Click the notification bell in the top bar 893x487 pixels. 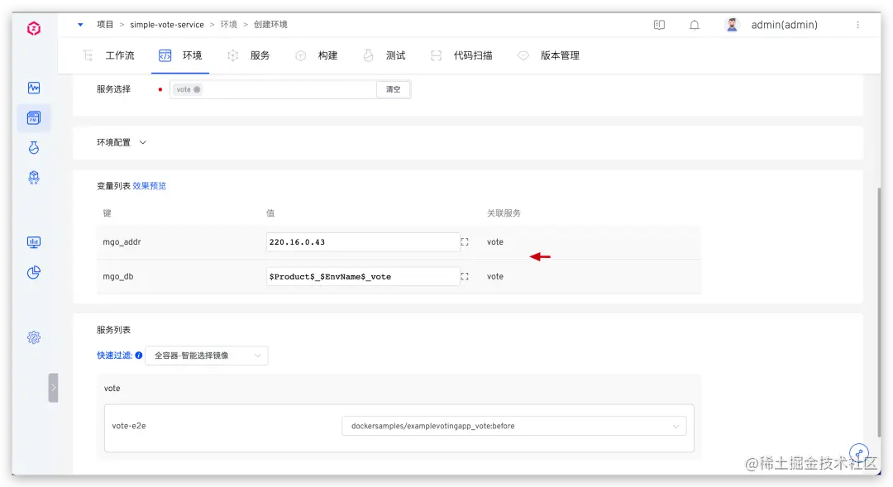coord(693,25)
